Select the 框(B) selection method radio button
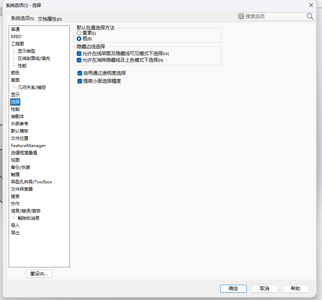322x300 pixels. pos(79,38)
